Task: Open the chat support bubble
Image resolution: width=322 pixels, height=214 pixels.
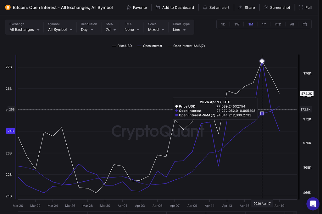Action: click(x=313, y=204)
